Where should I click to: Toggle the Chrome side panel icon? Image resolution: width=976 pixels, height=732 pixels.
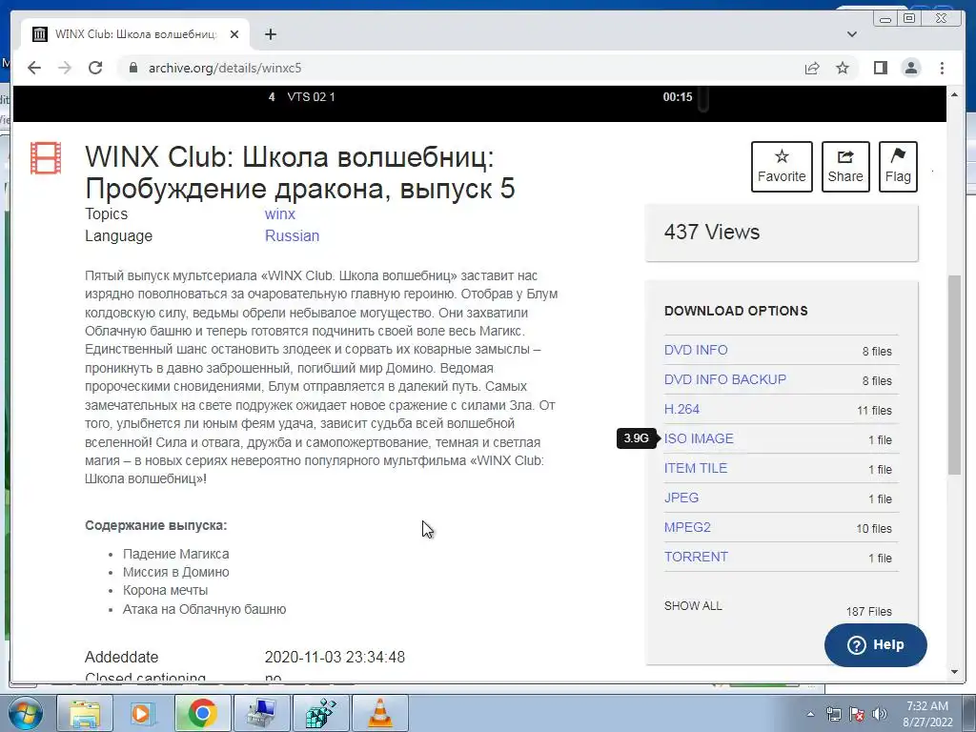tap(880, 68)
